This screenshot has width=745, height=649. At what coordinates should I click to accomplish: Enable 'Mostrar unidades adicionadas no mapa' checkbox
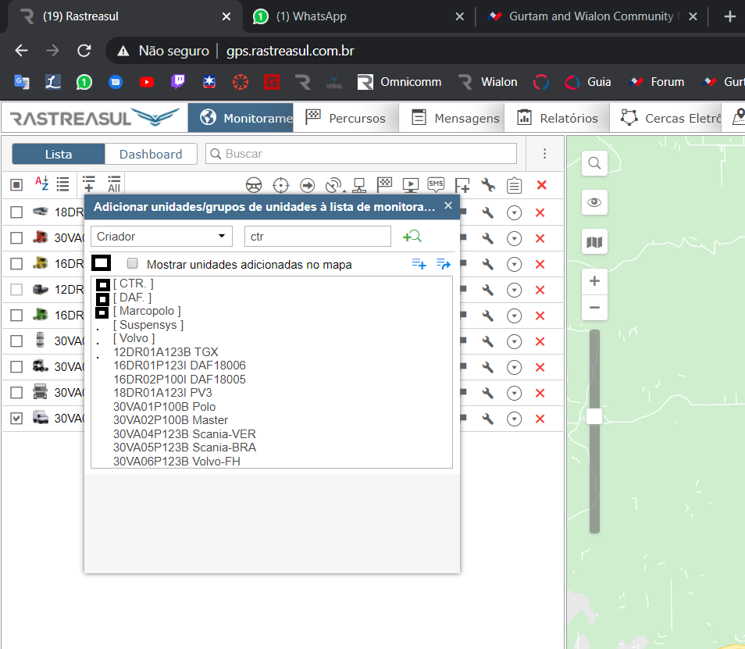tap(133, 264)
